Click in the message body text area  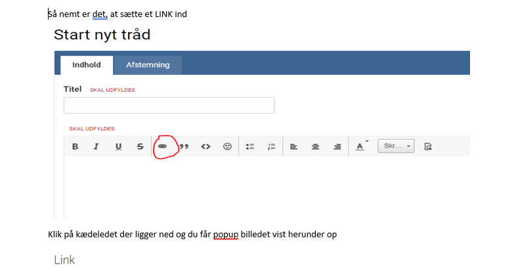point(263,187)
